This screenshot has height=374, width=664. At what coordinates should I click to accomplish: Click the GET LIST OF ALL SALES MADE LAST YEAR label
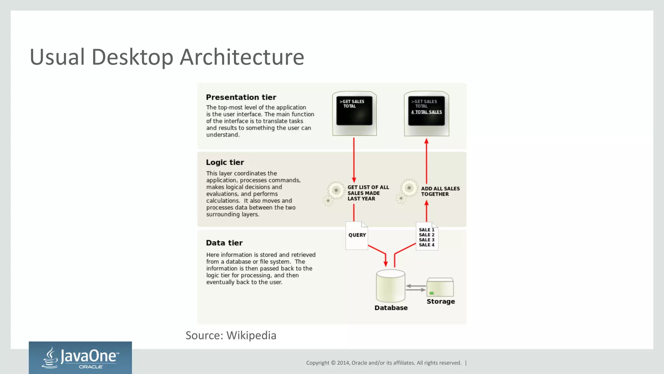click(368, 193)
